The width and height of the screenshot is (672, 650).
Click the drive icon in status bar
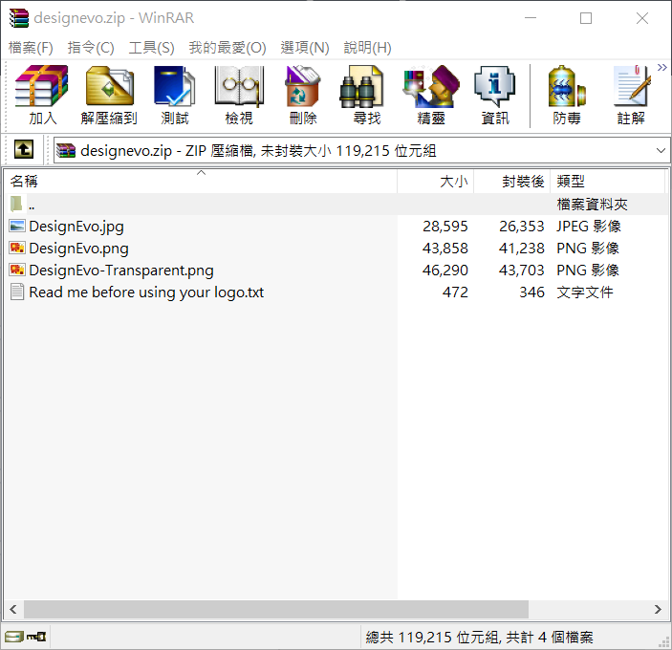coord(13,637)
